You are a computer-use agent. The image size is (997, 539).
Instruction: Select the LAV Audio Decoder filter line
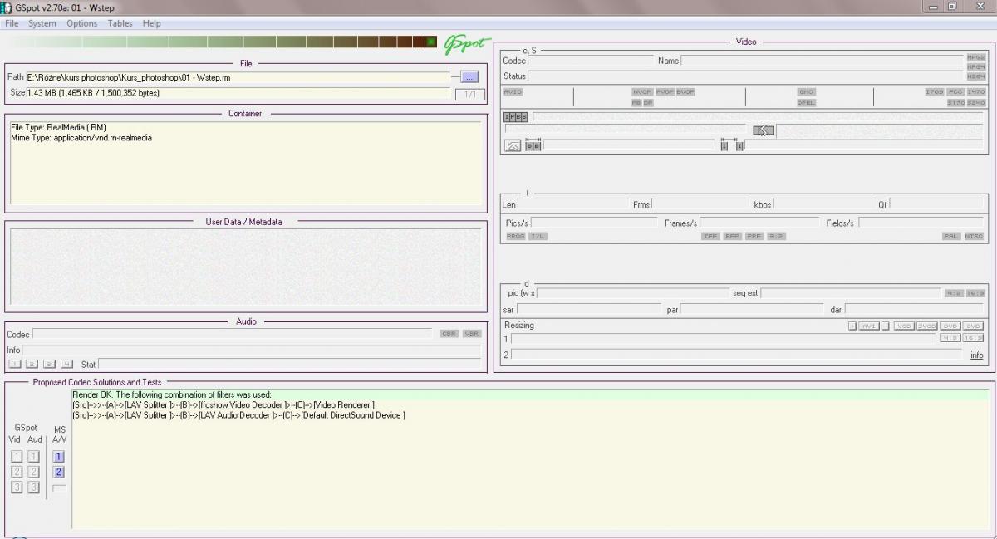[238, 415]
